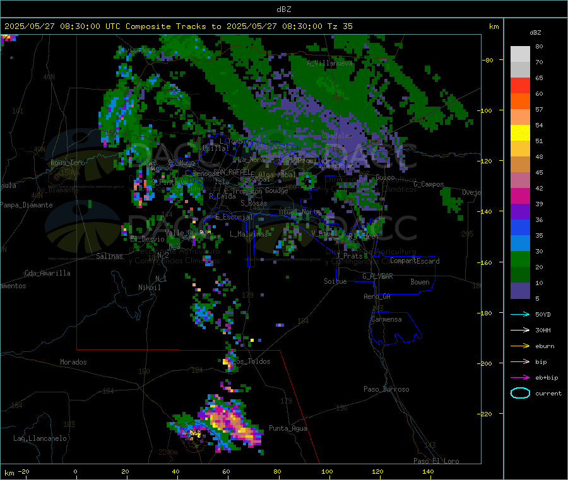Click the Los_Toldos map label
The image size is (568, 480).
251,361
